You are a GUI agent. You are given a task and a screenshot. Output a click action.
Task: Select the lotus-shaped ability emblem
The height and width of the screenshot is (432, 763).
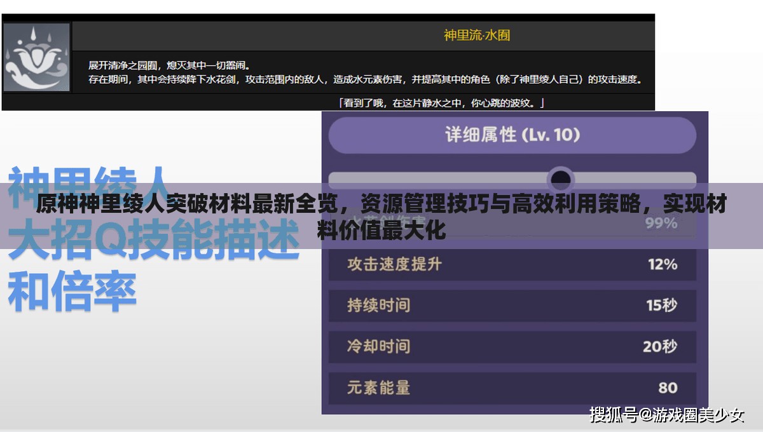[37, 55]
